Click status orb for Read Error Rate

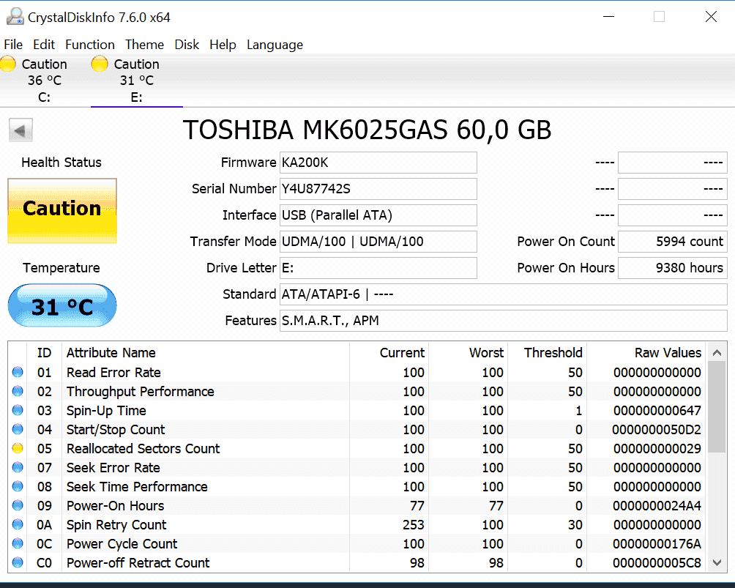(18, 372)
